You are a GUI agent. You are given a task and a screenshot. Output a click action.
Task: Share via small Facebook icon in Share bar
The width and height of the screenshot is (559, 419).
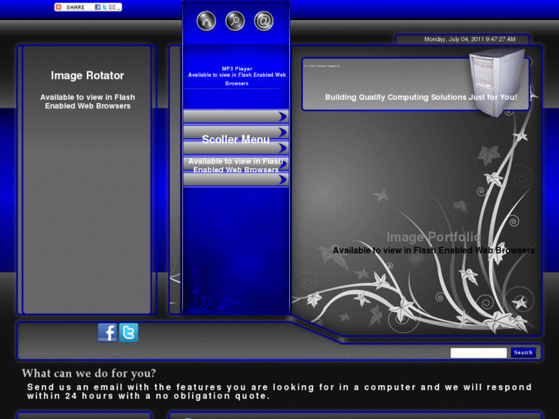click(98, 7)
